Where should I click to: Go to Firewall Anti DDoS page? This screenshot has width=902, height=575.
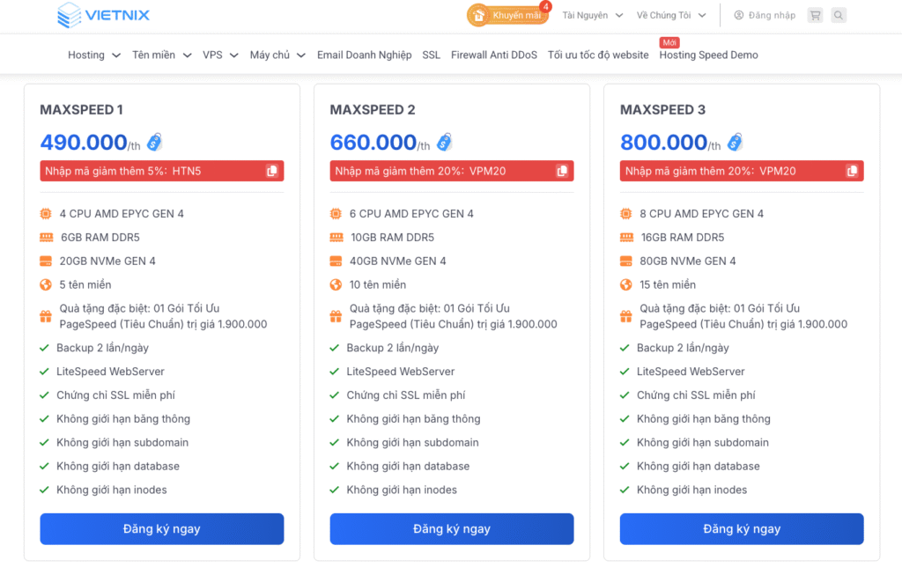tap(493, 55)
